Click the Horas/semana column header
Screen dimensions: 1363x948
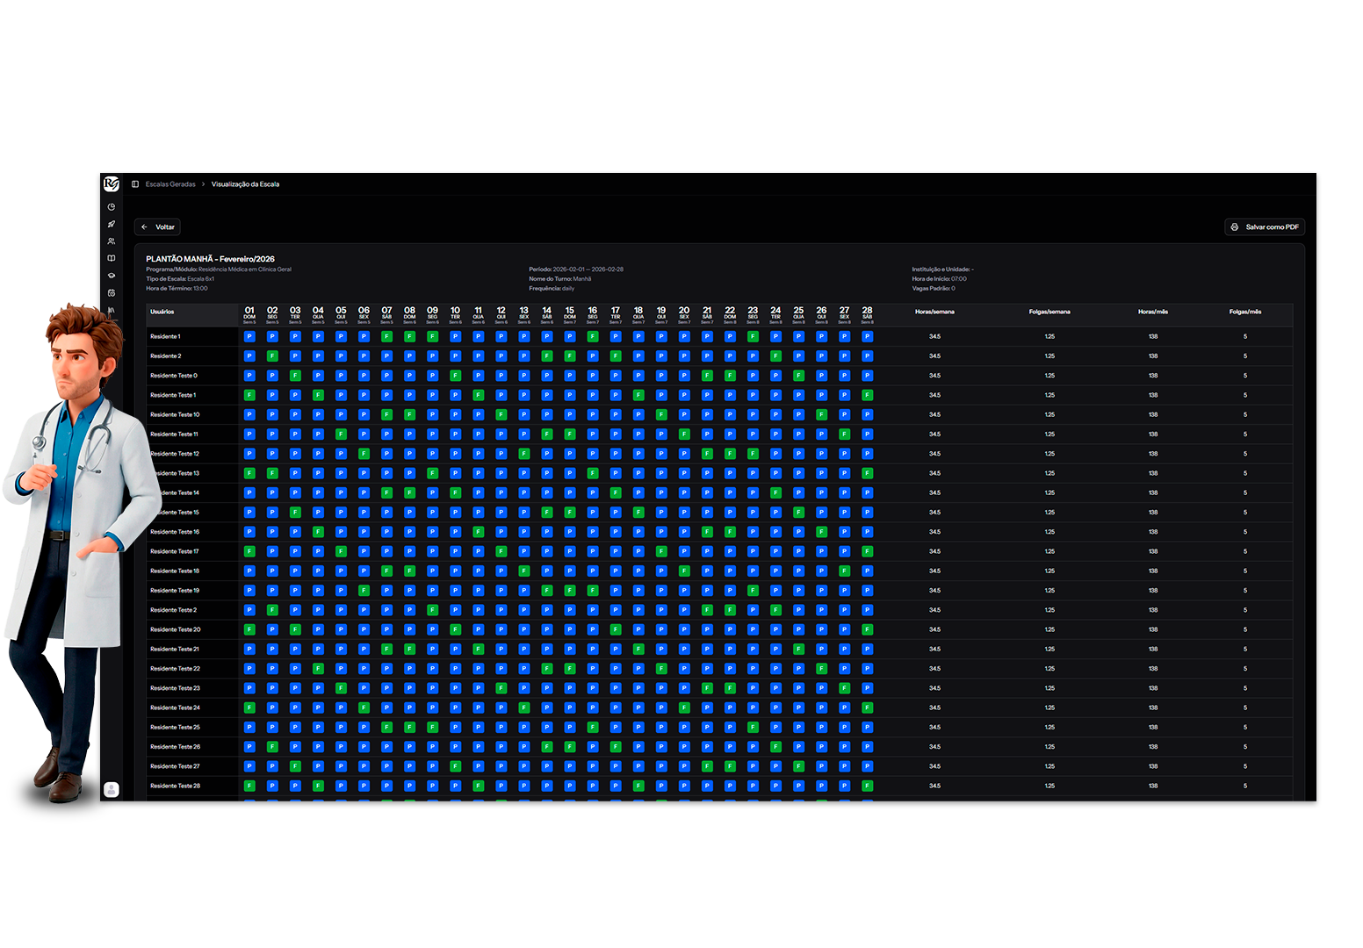tap(934, 312)
